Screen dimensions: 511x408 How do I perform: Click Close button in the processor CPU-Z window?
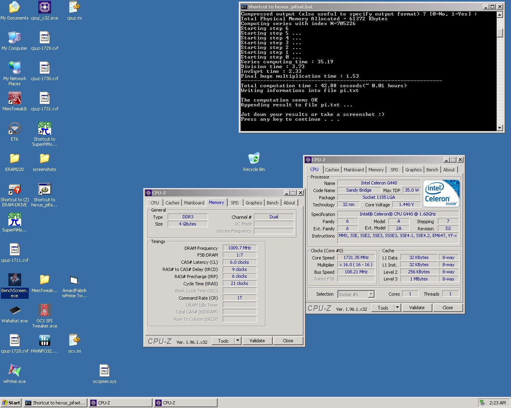click(448, 308)
